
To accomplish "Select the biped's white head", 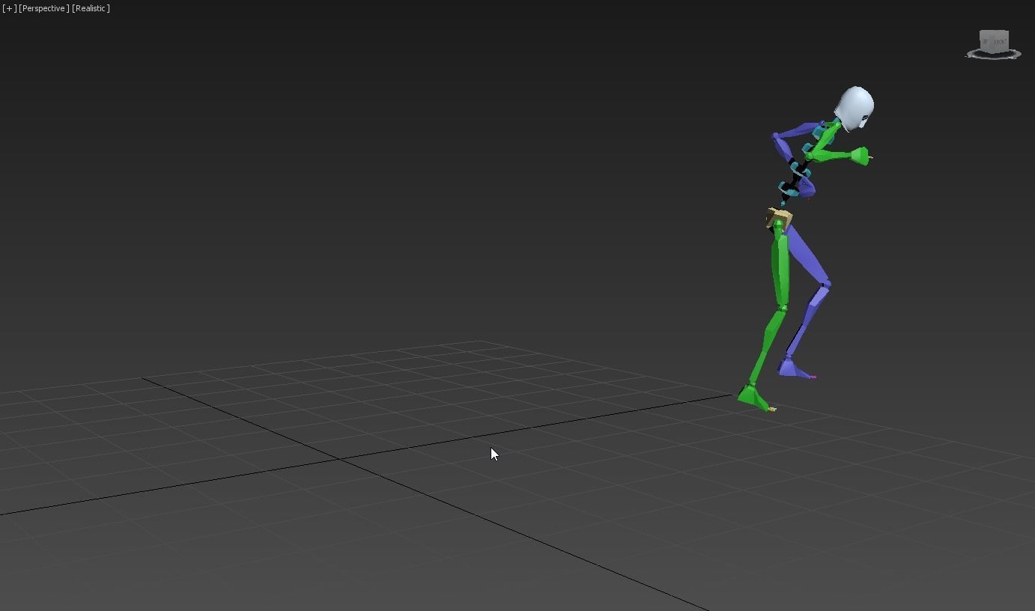I will 855,109.
